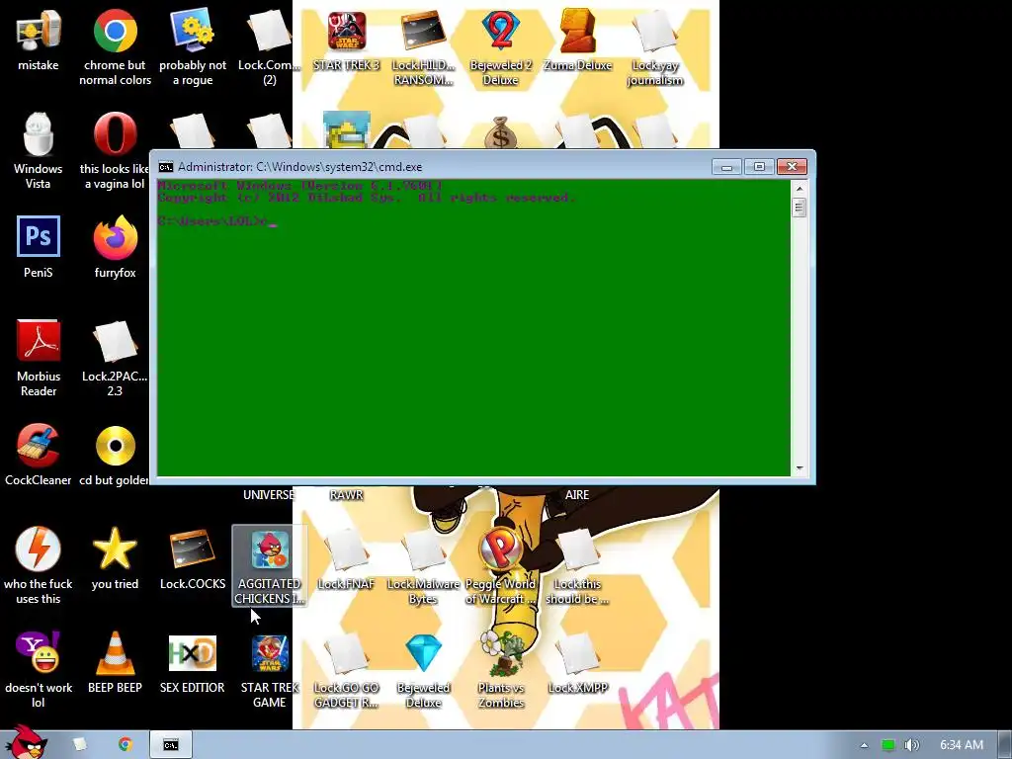
Task: Open the volume speaker tray icon
Action: pos(912,745)
